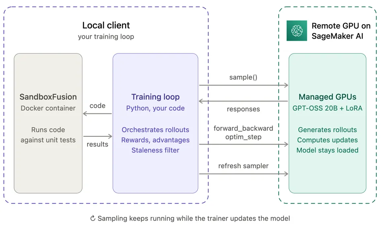Select the Managed GPUs heading
Screen dimensions: 386x227
click(327, 97)
